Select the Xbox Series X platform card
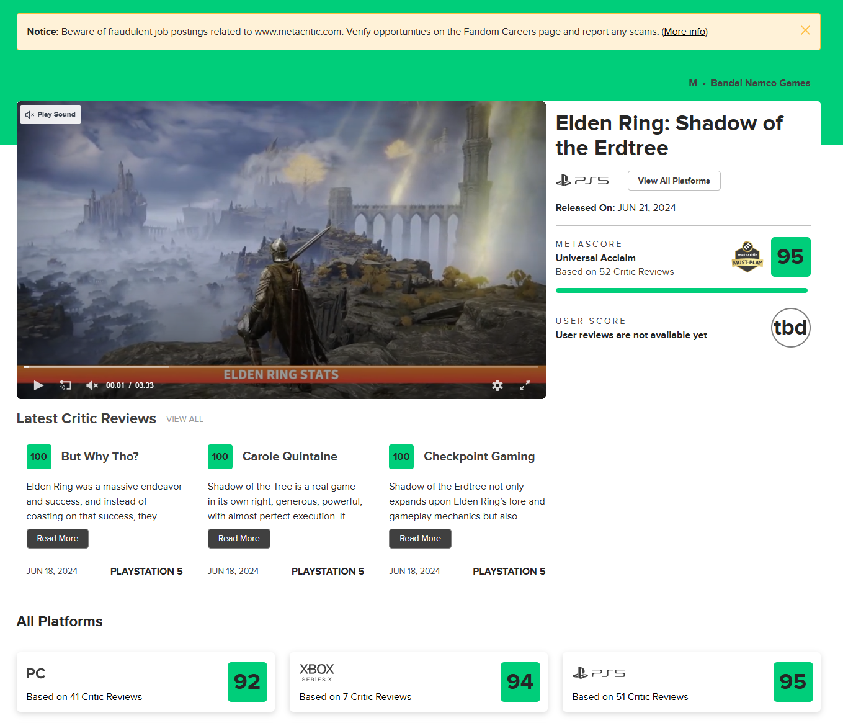The height and width of the screenshot is (723, 843). pos(419,682)
